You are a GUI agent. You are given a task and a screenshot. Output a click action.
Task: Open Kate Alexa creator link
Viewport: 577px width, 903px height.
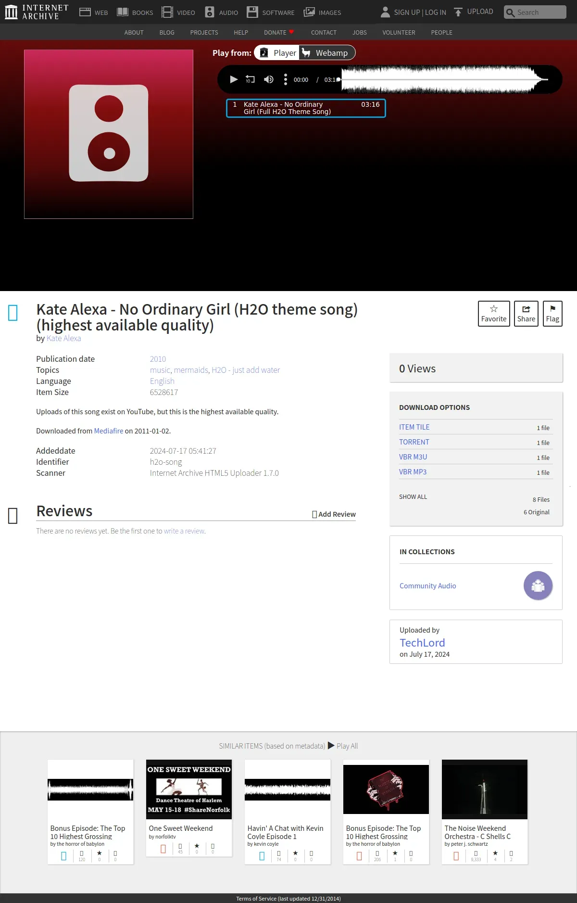[x=63, y=338]
